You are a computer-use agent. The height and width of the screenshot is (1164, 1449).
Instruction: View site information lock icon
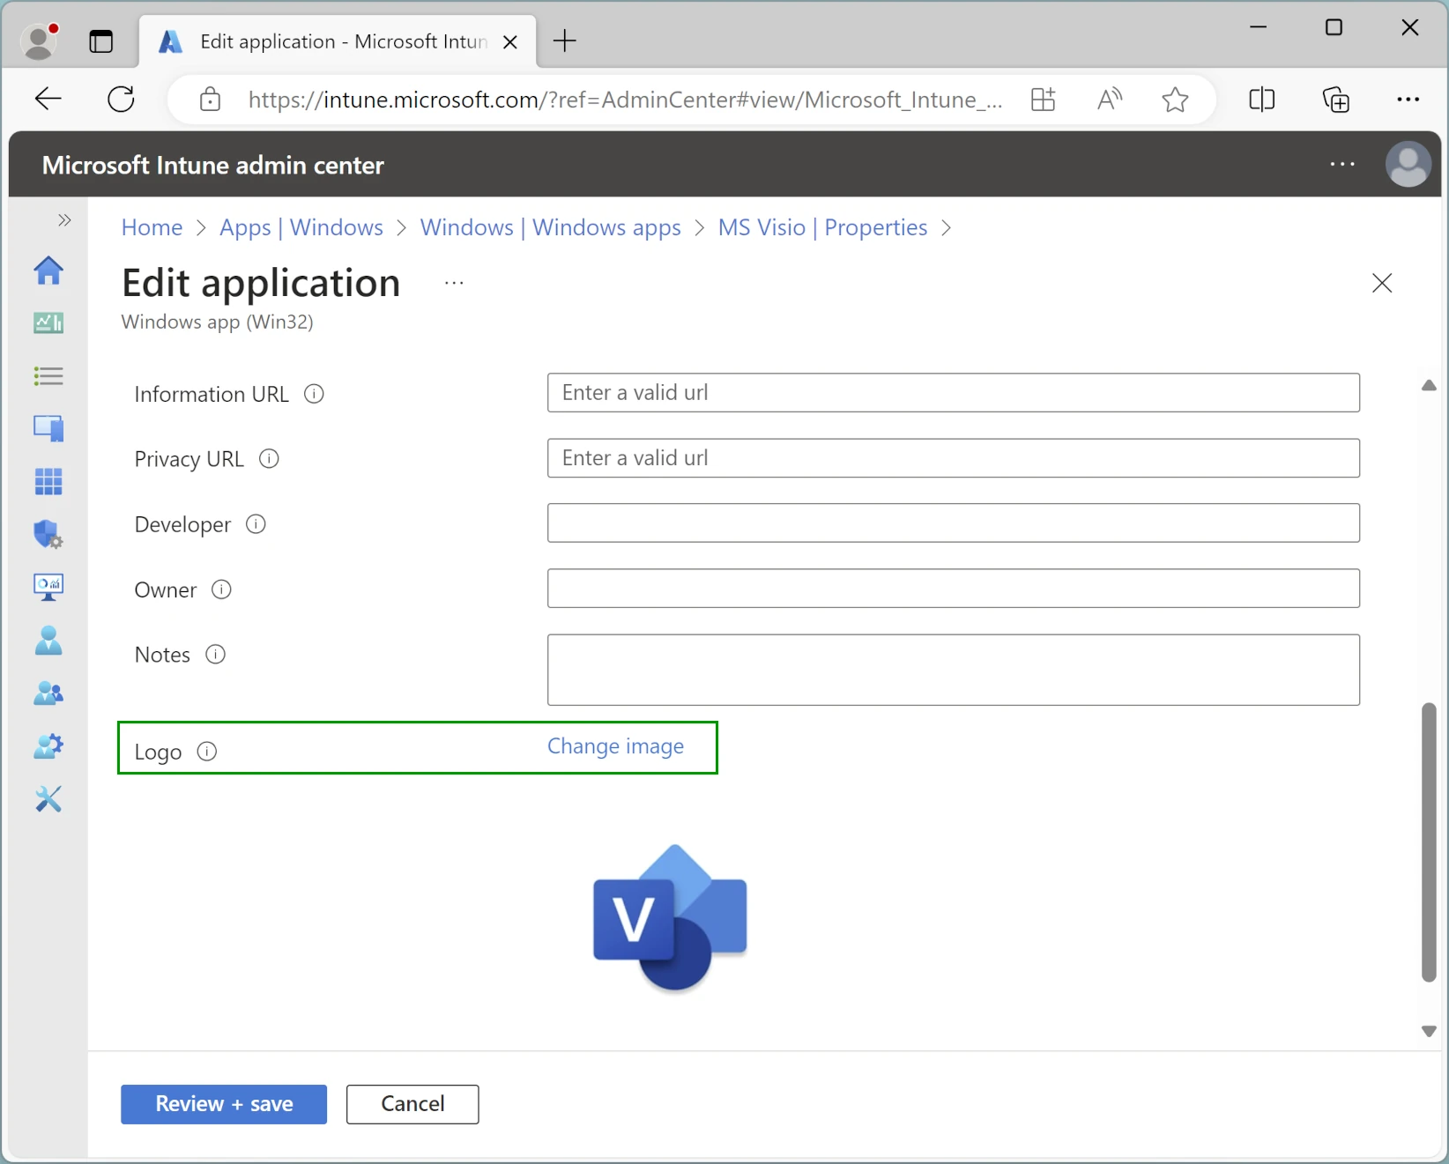pyautogui.click(x=210, y=100)
